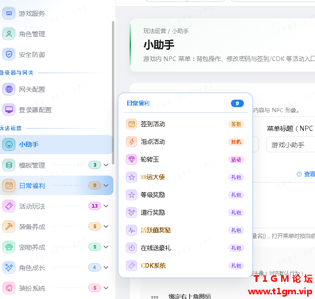Click the 等级奖励 star icon
The height and width of the screenshot is (299, 315).
point(131,195)
